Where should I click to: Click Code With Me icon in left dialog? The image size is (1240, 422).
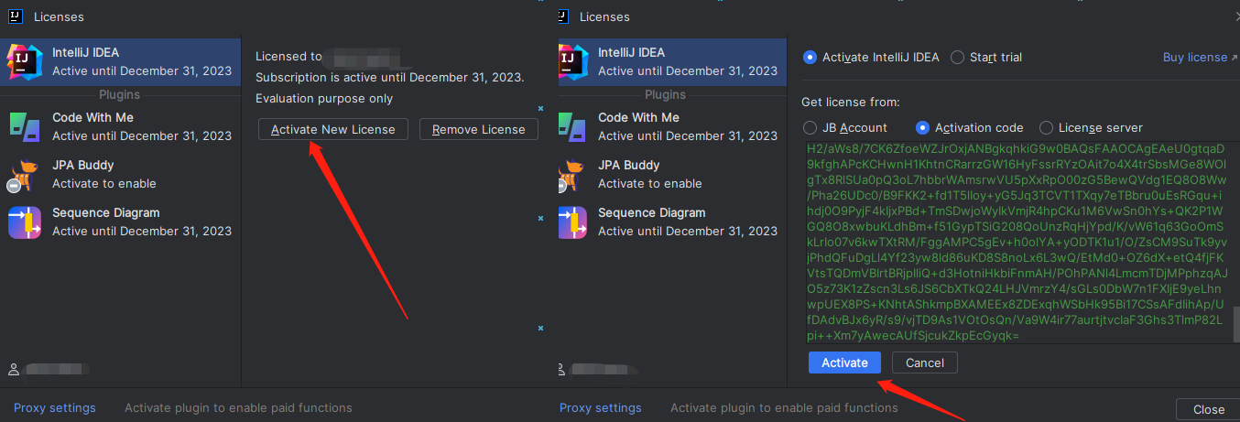point(24,126)
